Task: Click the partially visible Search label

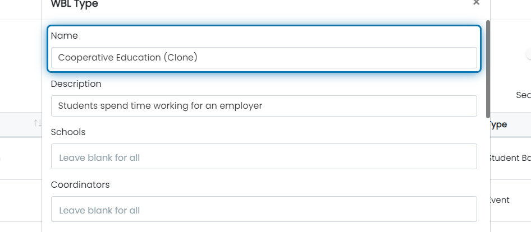Action: (524, 95)
